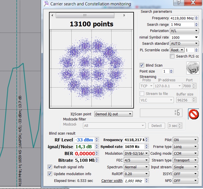Click the "13100 points" heading text
The width and height of the screenshot is (203, 189).
pyautogui.click(x=91, y=24)
